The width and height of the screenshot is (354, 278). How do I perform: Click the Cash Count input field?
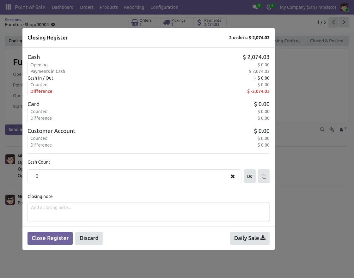tap(134, 176)
